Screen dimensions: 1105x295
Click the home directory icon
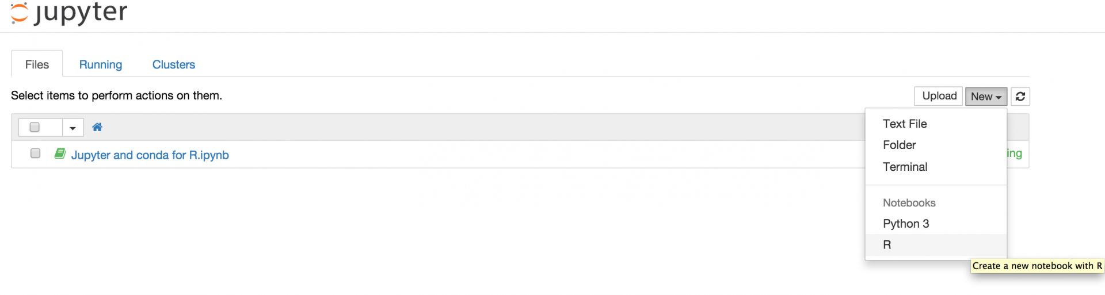pyautogui.click(x=97, y=127)
